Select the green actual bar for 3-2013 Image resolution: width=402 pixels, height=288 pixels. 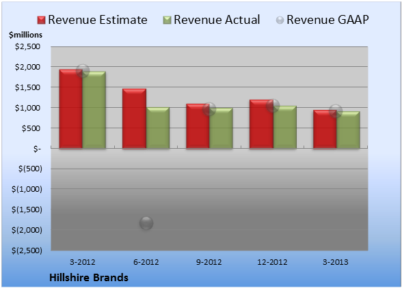pos(348,130)
